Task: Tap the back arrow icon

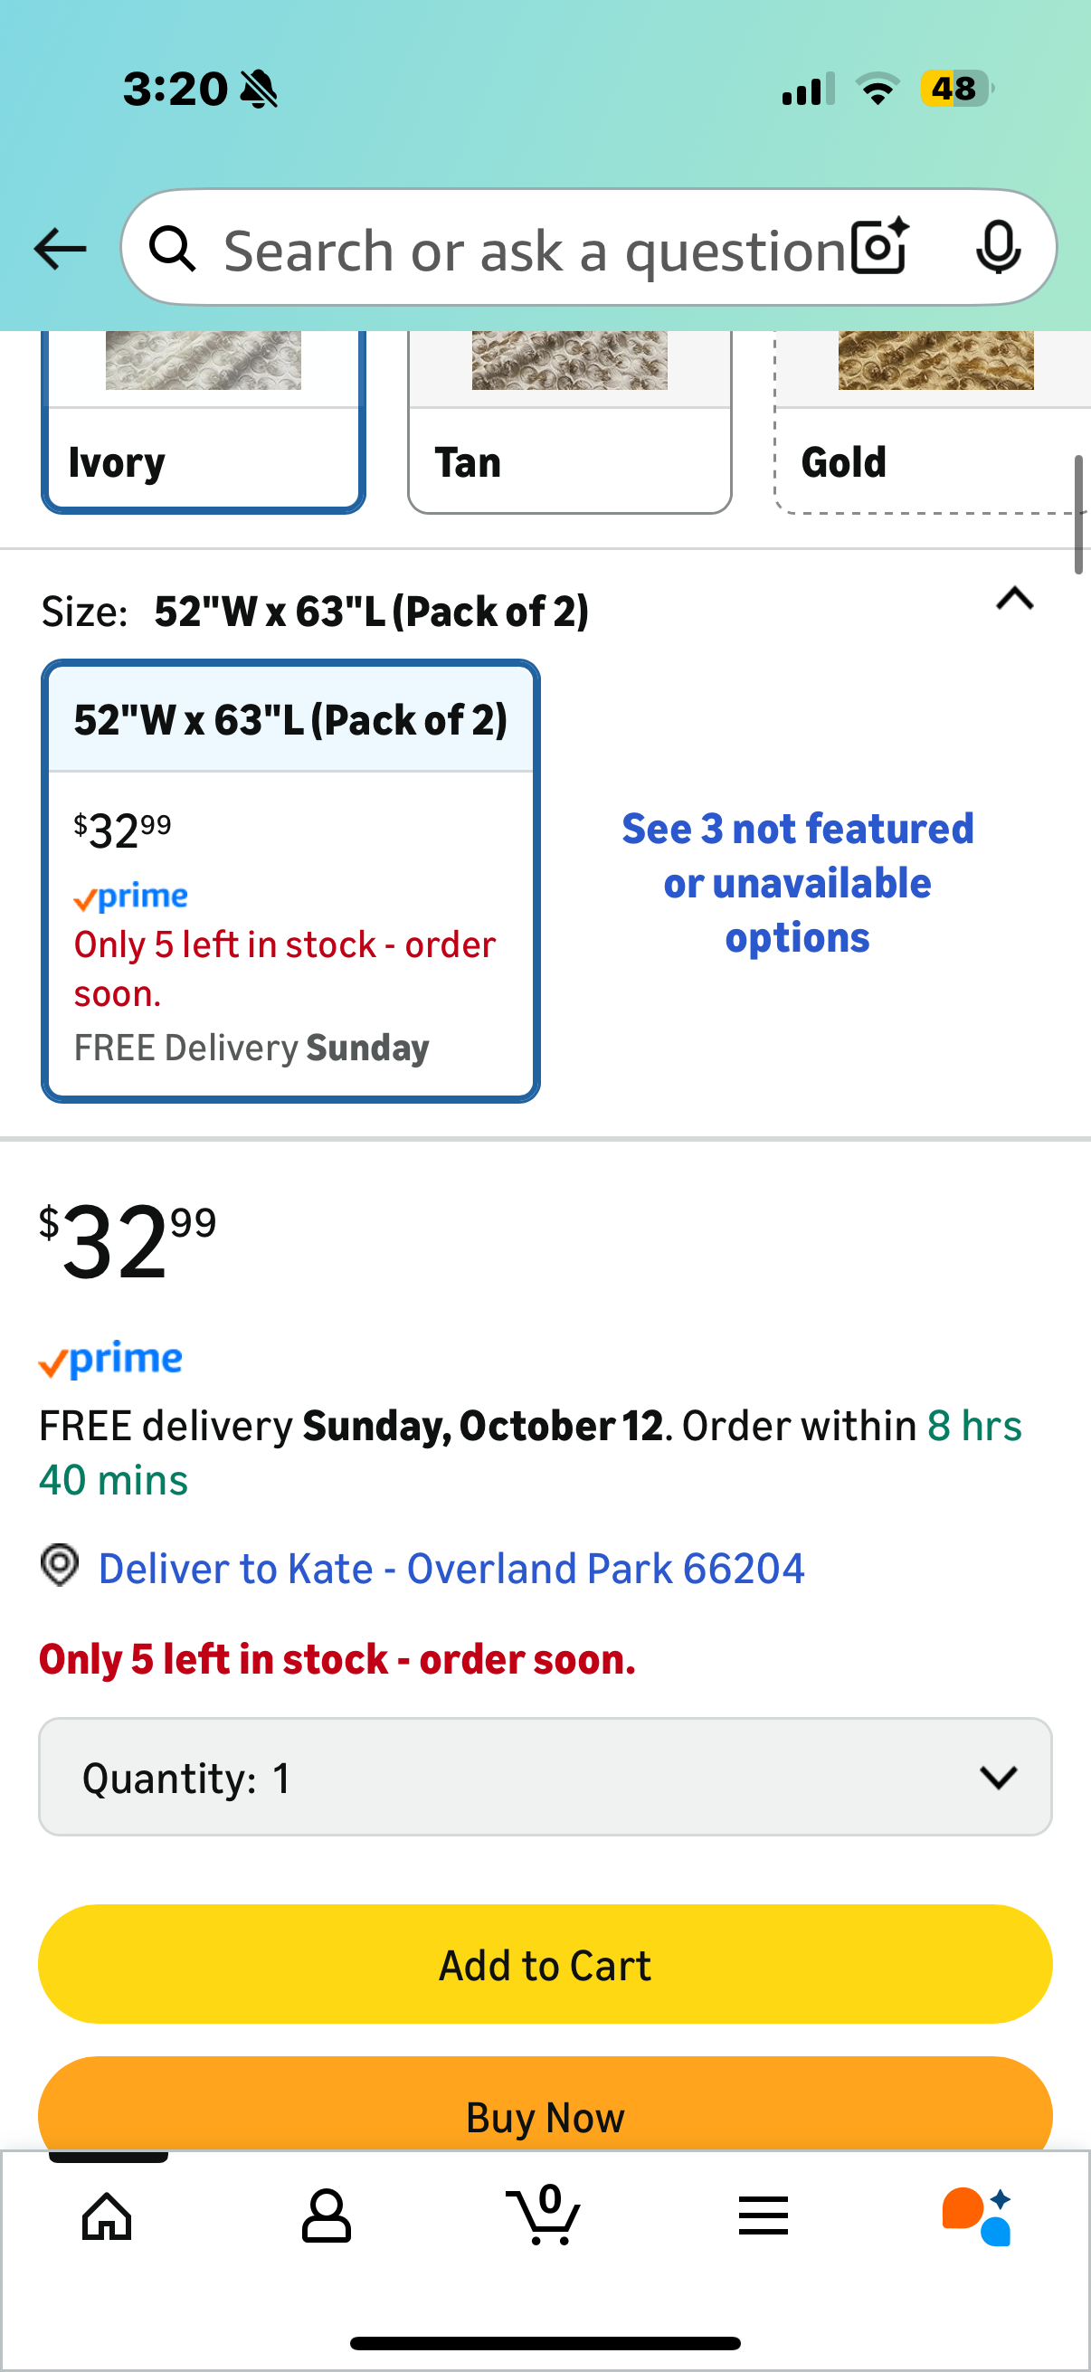Action: point(60,249)
